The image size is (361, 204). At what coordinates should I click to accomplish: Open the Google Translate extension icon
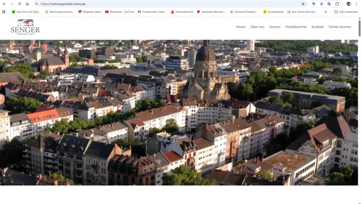coord(329,4)
